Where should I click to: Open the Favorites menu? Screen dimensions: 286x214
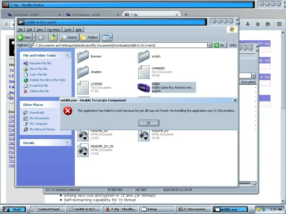(53, 30)
